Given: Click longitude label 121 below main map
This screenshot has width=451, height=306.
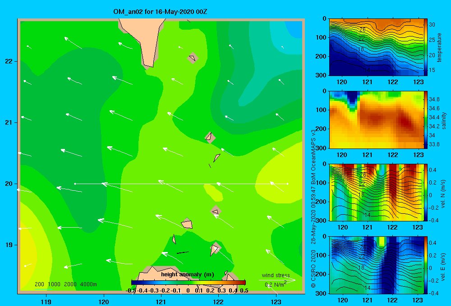Looking at the screenshot, I should coord(161,301).
